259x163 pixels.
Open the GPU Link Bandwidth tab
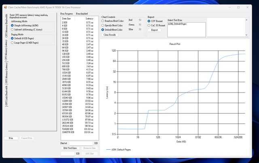tap(6, 95)
